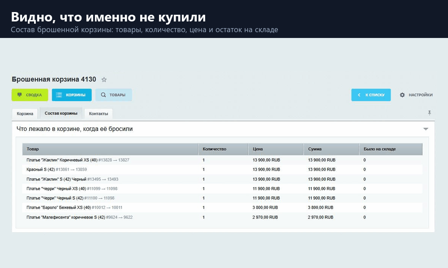Click the Было на складе column header
This screenshot has height=268, width=448.
click(x=391, y=149)
